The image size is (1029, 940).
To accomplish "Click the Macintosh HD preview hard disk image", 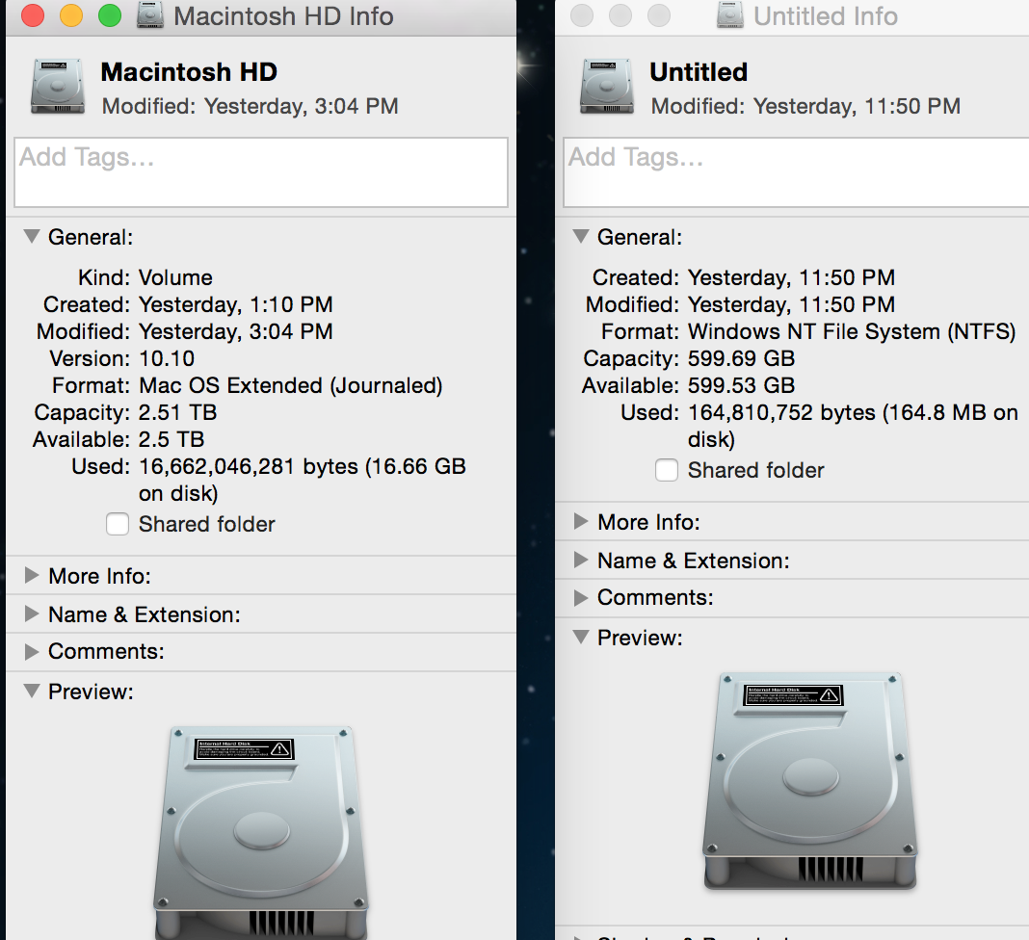I will (262, 832).
